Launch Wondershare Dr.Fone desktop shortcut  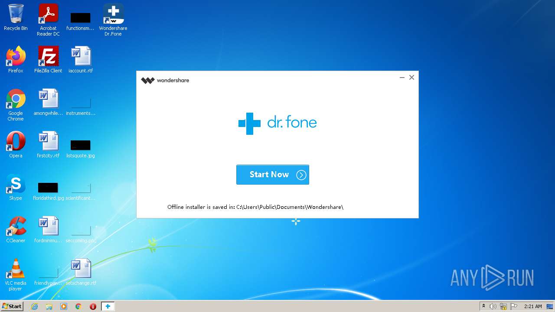coord(113,20)
